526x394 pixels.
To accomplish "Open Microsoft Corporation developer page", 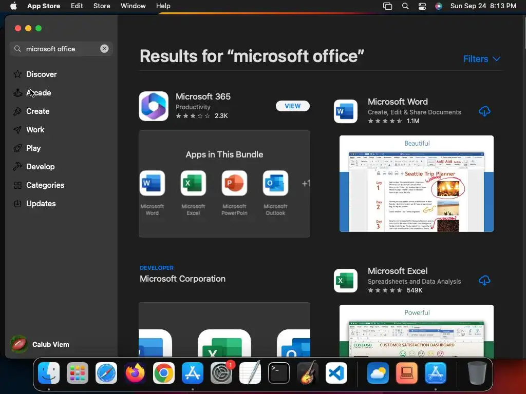I will 182,279.
